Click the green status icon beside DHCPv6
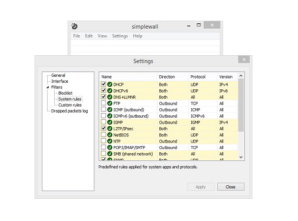The height and width of the screenshot is (221, 298). pyautogui.click(x=109, y=90)
